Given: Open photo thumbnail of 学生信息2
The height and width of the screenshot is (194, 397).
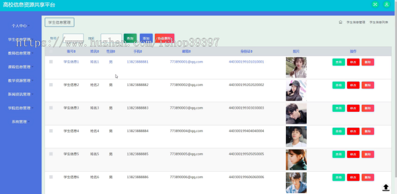Looking at the screenshot, I should click(x=296, y=91).
